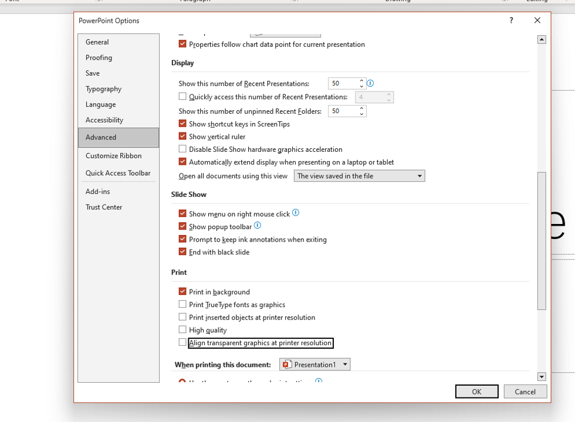Uncheck Show vertical ruler
Viewport: 575px width, 422px height.
click(182, 136)
